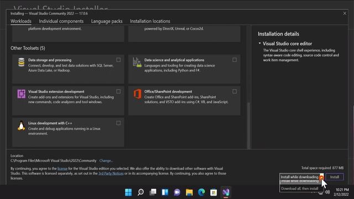Open Microsoft Store from the taskbar

click(x=214, y=192)
